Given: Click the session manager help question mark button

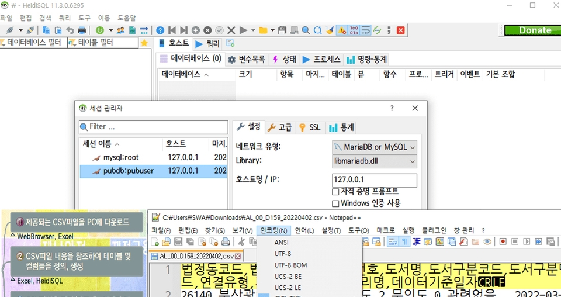Looking at the screenshot, I should (392, 108).
